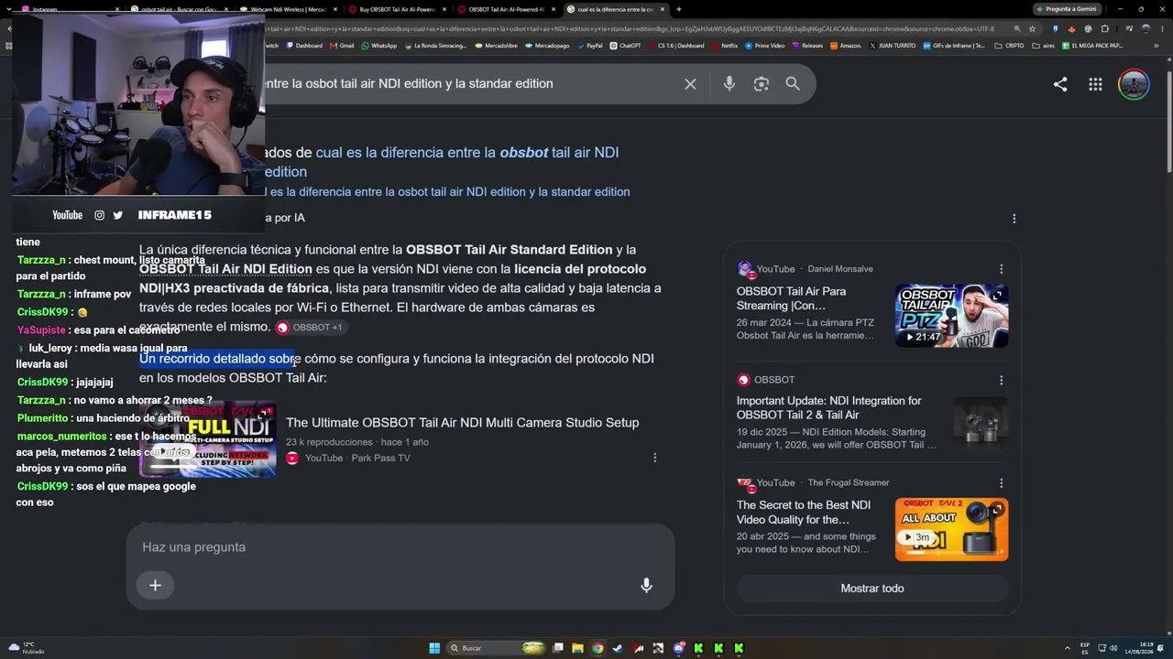Viewport: 1173px width, 659px height.
Task: Play the Full NDI studio setup thumbnail
Action: (x=208, y=440)
